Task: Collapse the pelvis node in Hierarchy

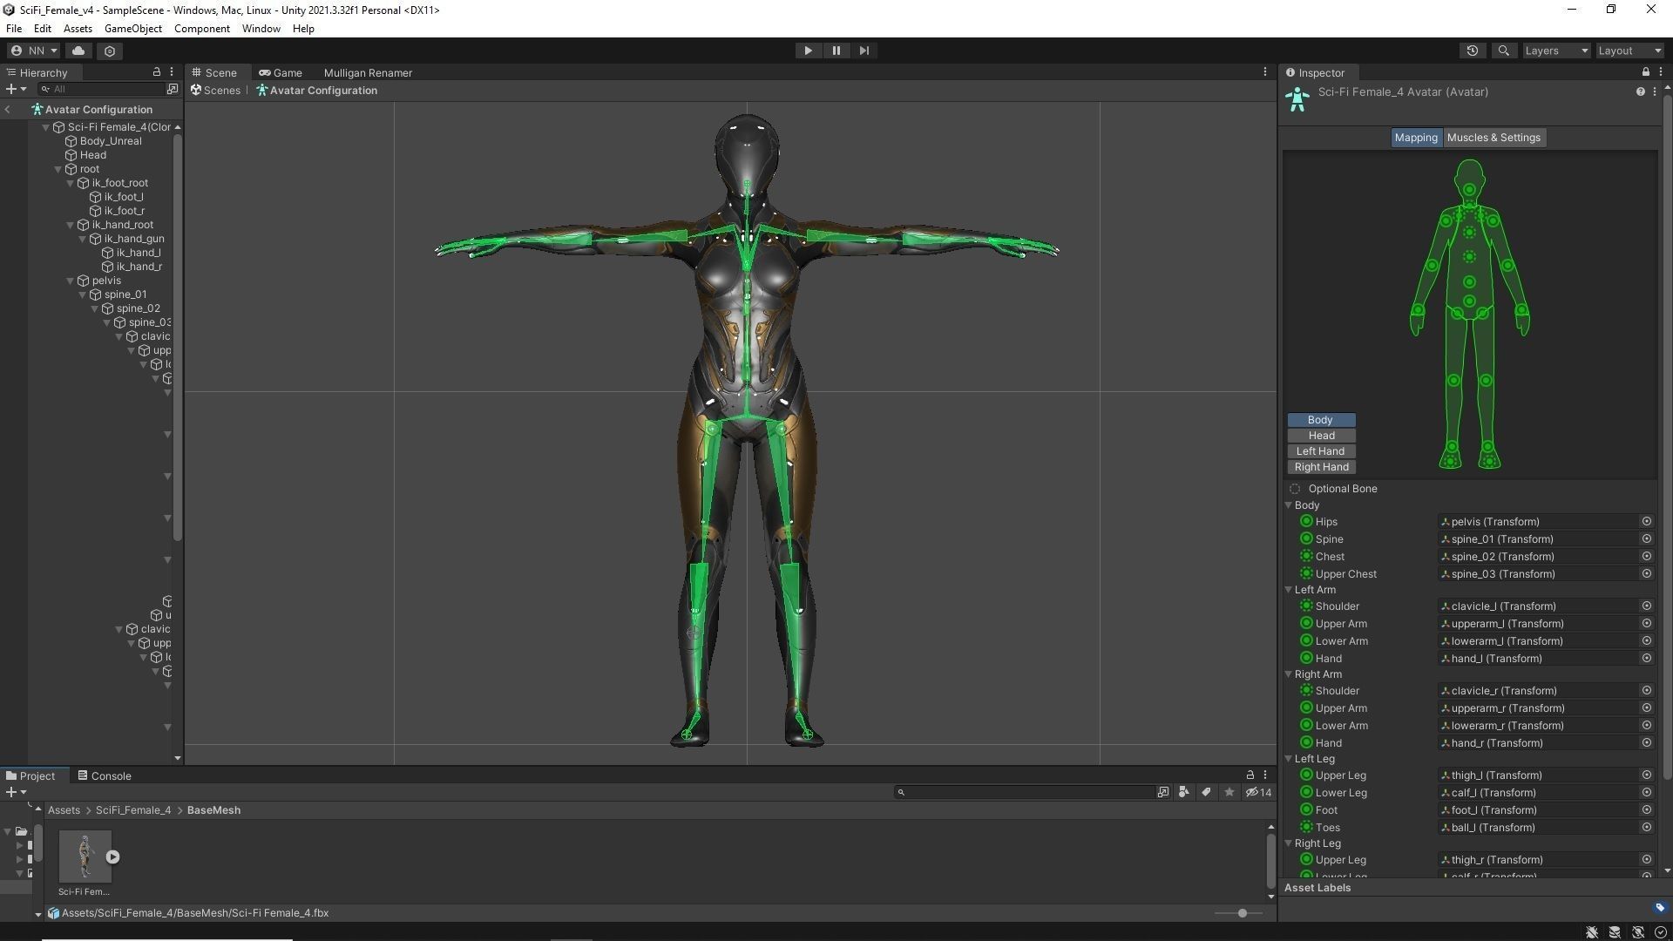Action: (x=71, y=281)
